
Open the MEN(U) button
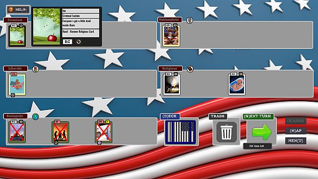click(296, 141)
